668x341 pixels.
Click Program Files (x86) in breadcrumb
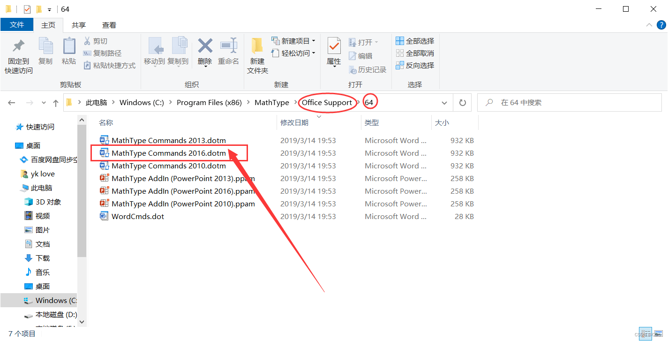point(209,103)
